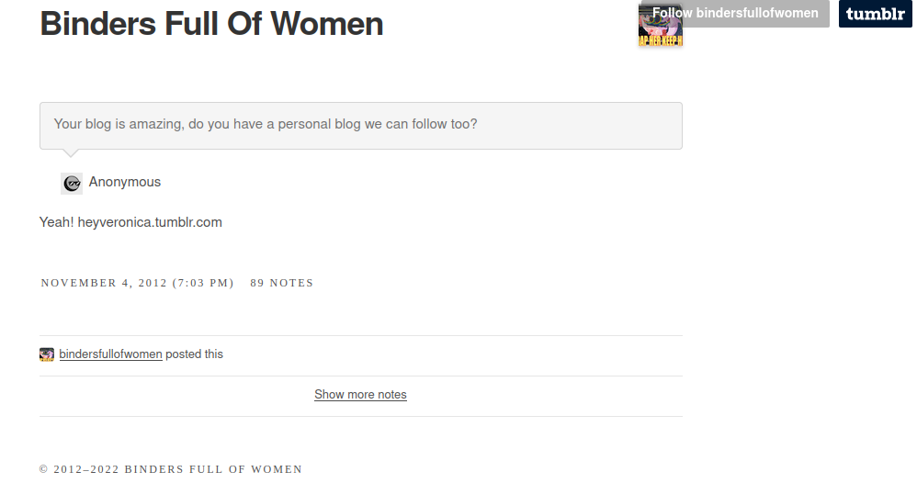Click the word "Yeah!" in the answer
Image resolution: width=917 pixels, height=483 pixels.
click(57, 222)
